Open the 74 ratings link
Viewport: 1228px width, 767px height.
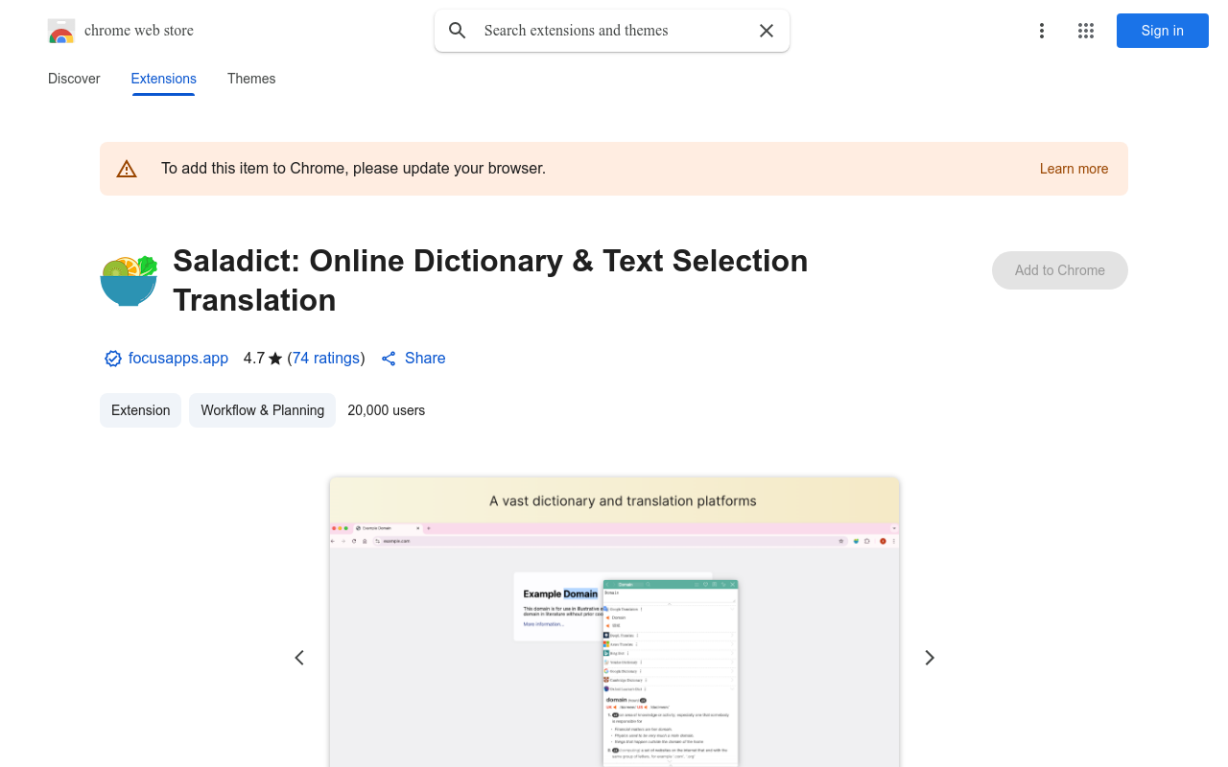tap(326, 359)
